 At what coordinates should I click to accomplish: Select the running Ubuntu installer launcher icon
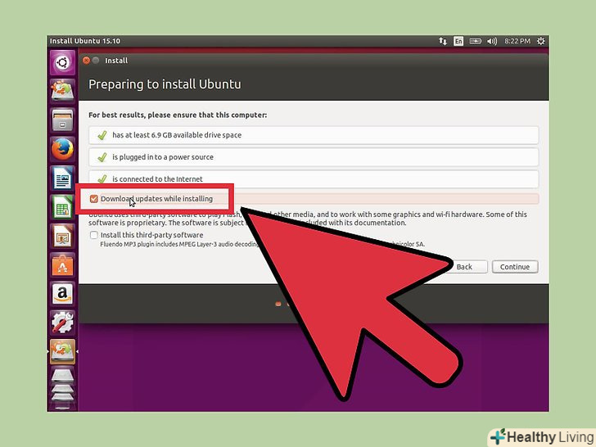[62, 351]
